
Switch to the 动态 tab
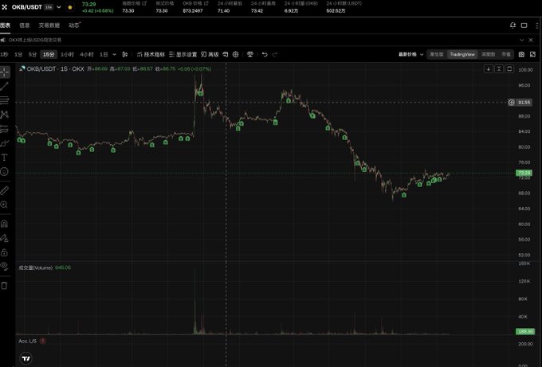(74, 25)
